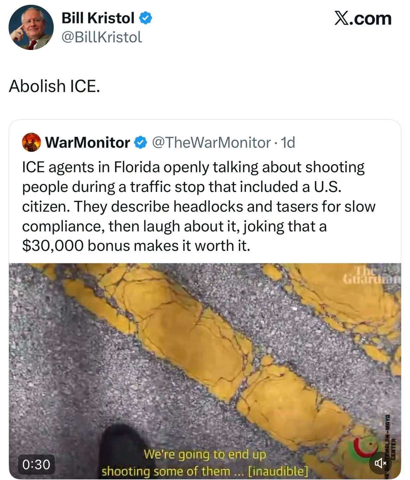Click the 0:30 video duration badge

coord(36,464)
